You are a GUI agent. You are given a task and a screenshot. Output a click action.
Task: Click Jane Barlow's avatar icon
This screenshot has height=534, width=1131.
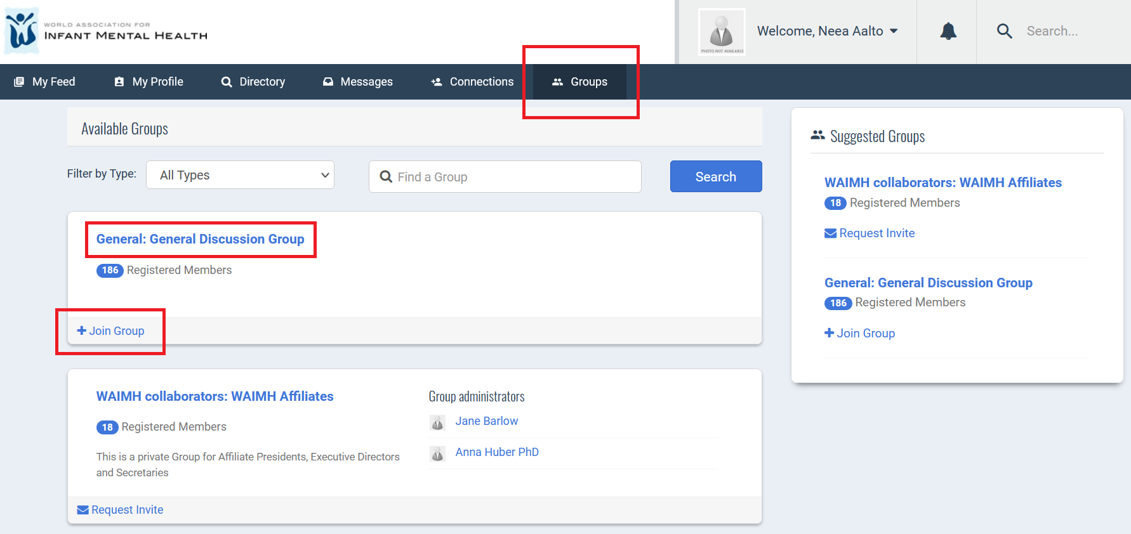437,422
